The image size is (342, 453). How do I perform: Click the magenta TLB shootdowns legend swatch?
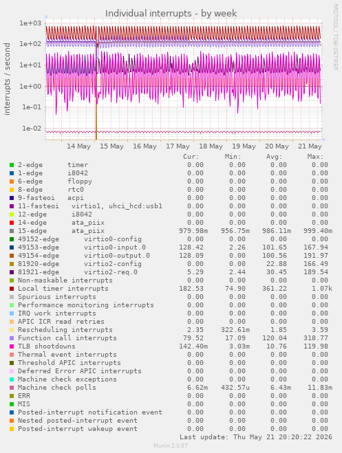coord(12,346)
